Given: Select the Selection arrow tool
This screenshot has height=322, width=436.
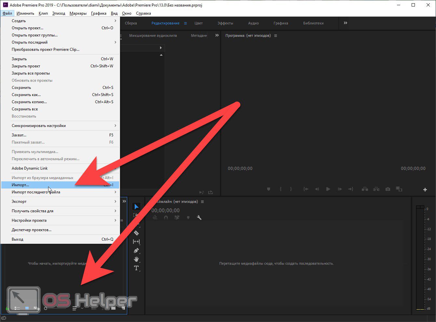Looking at the screenshot, I should pos(136,207).
